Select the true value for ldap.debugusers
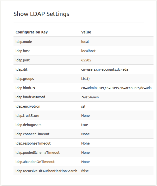Image resolution: width=157 pixels, height=186 pixels. pyautogui.click(x=84, y=125)
